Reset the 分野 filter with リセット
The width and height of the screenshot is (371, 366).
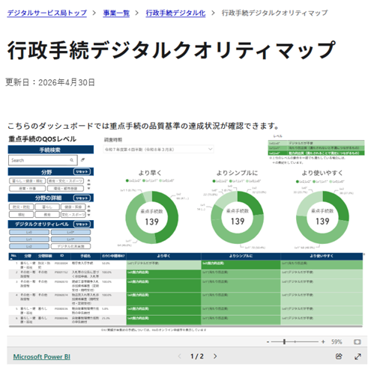(82, 171)
